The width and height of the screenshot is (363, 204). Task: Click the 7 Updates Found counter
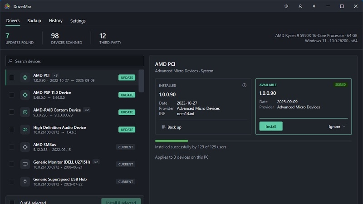(x=20, y=39)
